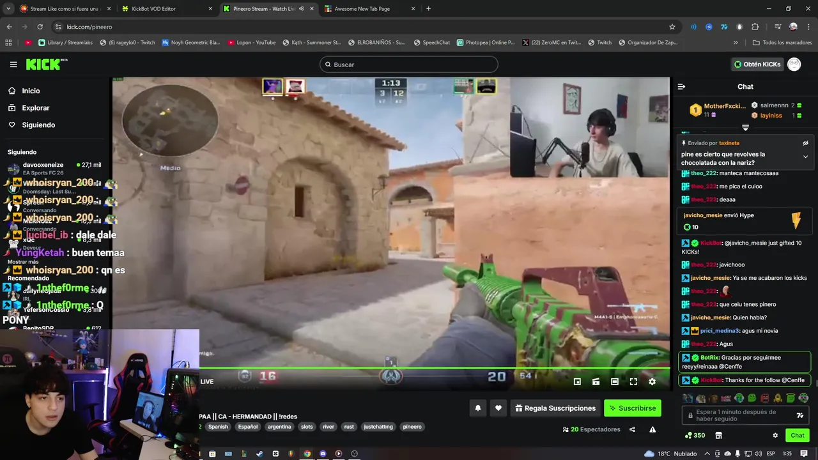The height and width of the screenshot is (460, 818).
Task: Open chat settings gear
Action: click(775, 435)
